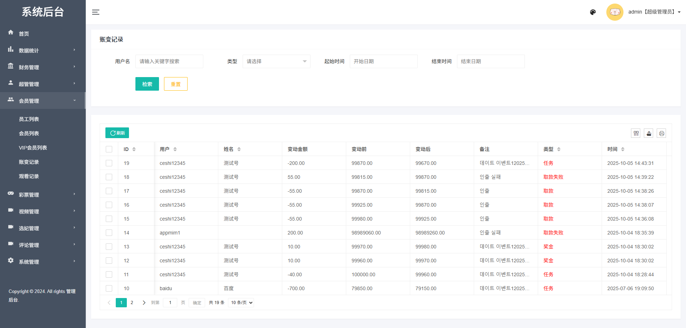Click the 首页 home icon in sidebar

click(11, 32)
